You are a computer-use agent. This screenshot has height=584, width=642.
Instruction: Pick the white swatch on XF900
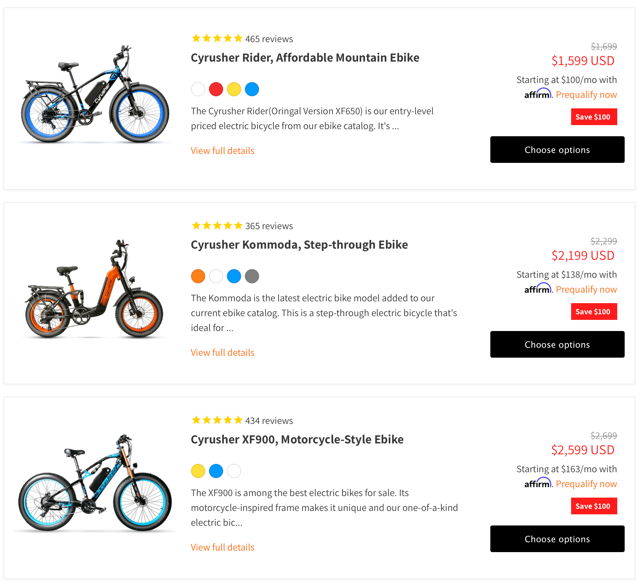pyautogui.click(x=234, y=471)
